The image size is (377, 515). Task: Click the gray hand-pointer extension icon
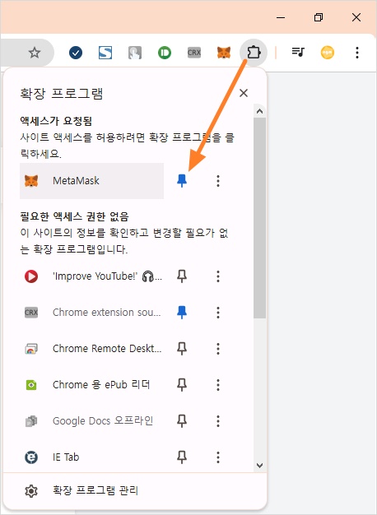(135, 53)
